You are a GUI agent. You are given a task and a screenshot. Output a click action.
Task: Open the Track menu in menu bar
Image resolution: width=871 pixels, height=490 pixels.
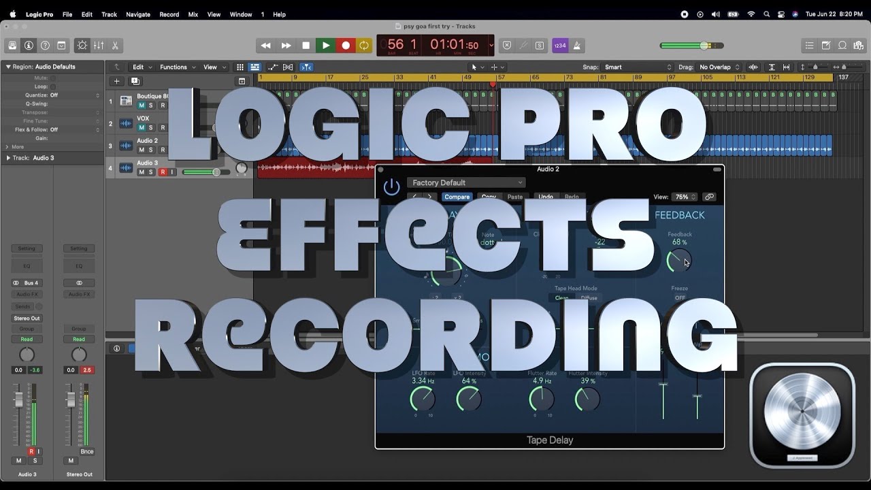[109, 14]
